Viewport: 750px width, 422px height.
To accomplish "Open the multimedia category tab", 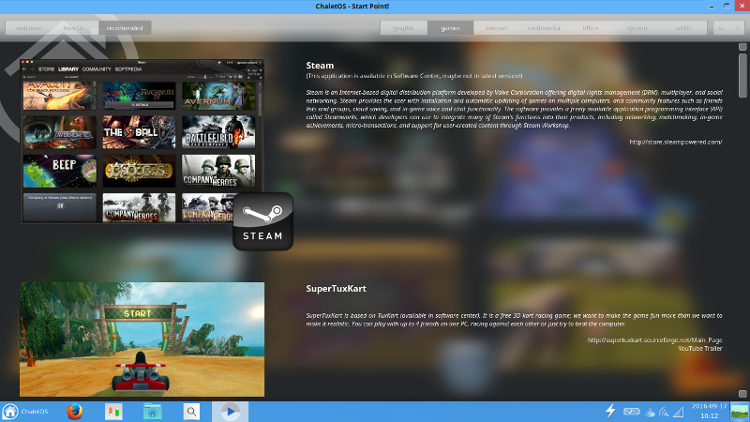I will [544, 28].
